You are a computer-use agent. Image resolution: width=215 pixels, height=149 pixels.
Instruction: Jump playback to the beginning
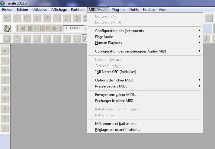18,28
